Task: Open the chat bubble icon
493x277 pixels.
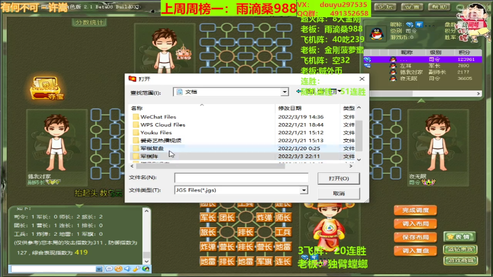Action: tap(109, 269)
